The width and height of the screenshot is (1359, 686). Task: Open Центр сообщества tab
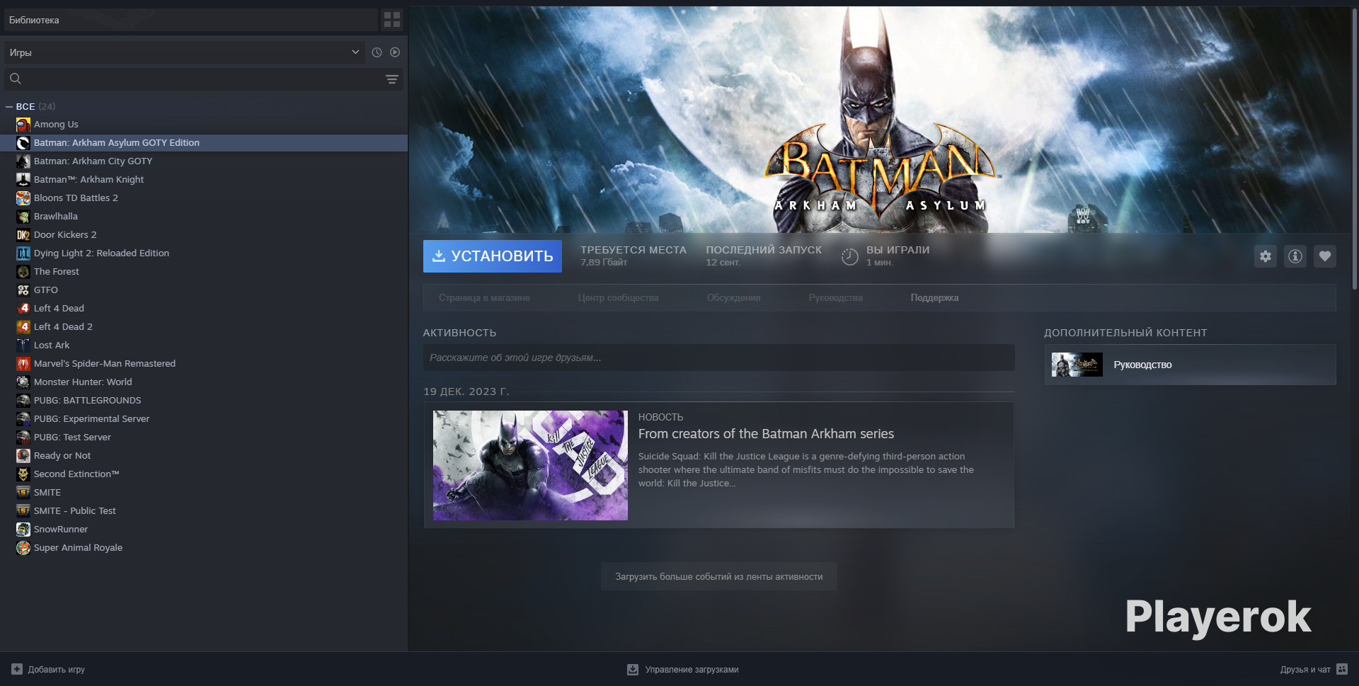pyautogui.click(x=618, y=298)
